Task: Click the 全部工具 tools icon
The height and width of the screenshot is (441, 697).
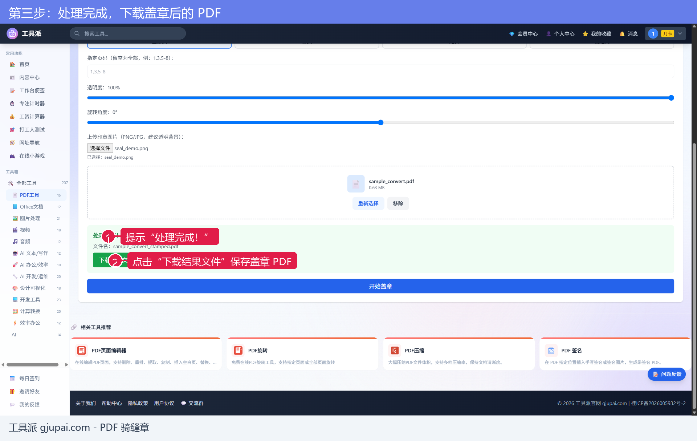Action: coord(11,183)
